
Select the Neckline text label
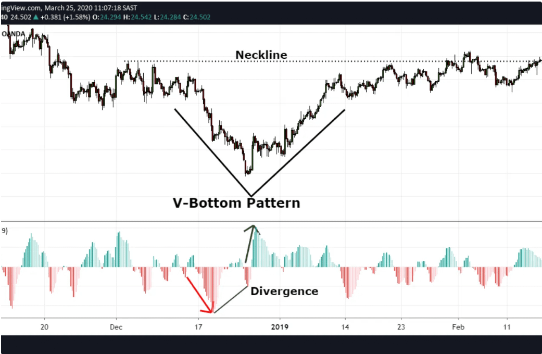coord(261,55)
